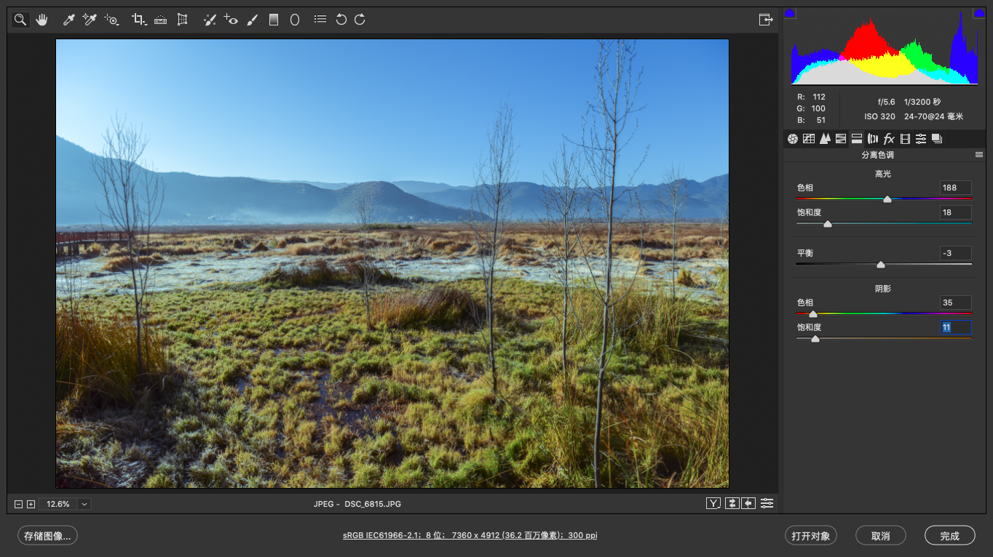Open the Camera Raw preferences dialog
The image size is (993, 557).
[x=320, y=20]
